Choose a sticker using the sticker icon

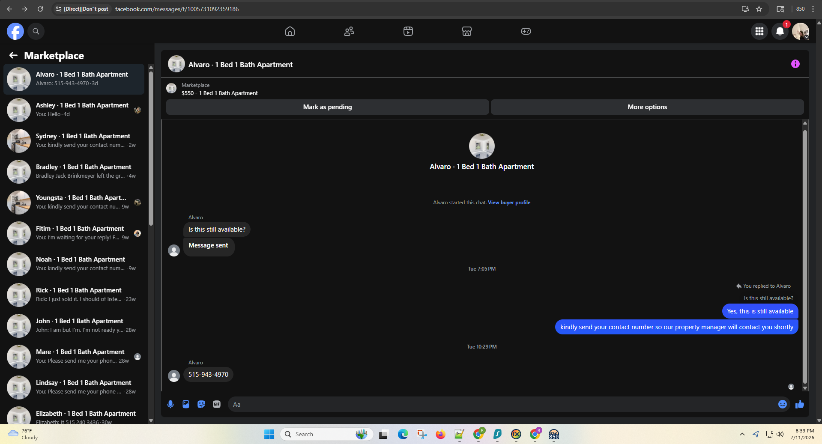coord(201,404)
